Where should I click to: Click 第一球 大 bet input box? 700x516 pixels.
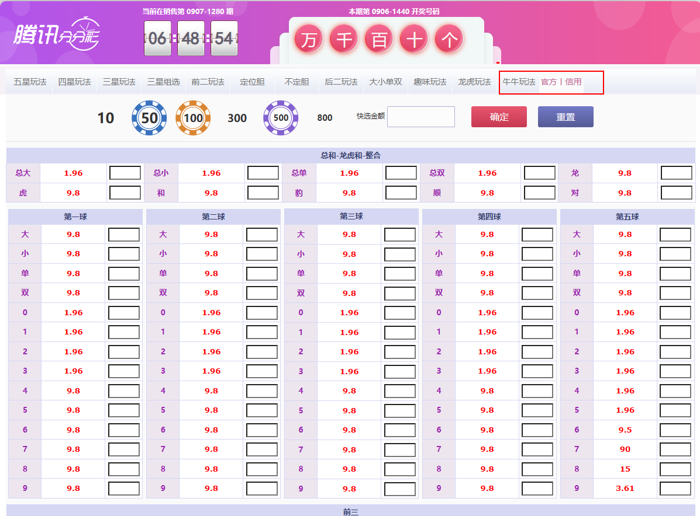(123, 235)
